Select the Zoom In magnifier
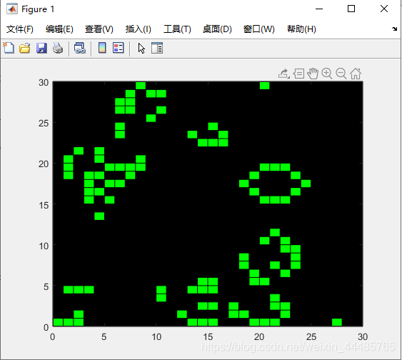 (x=327, y=74)
